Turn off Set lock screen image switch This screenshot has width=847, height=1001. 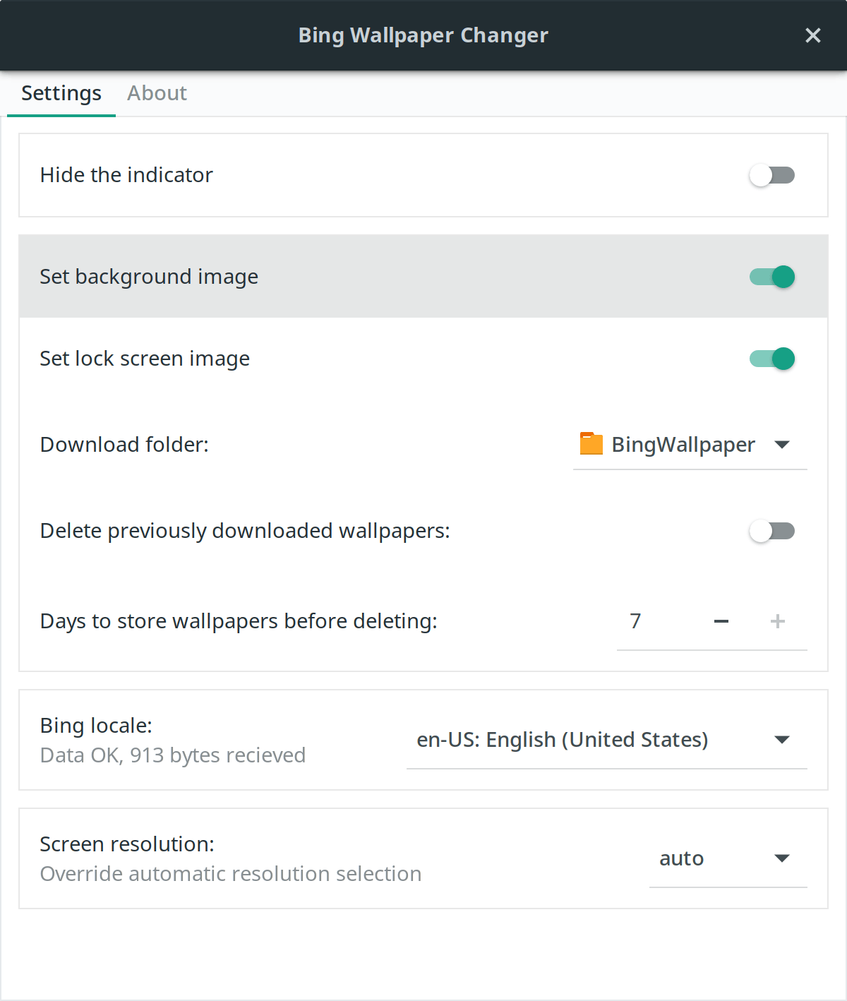pos(771,359)
